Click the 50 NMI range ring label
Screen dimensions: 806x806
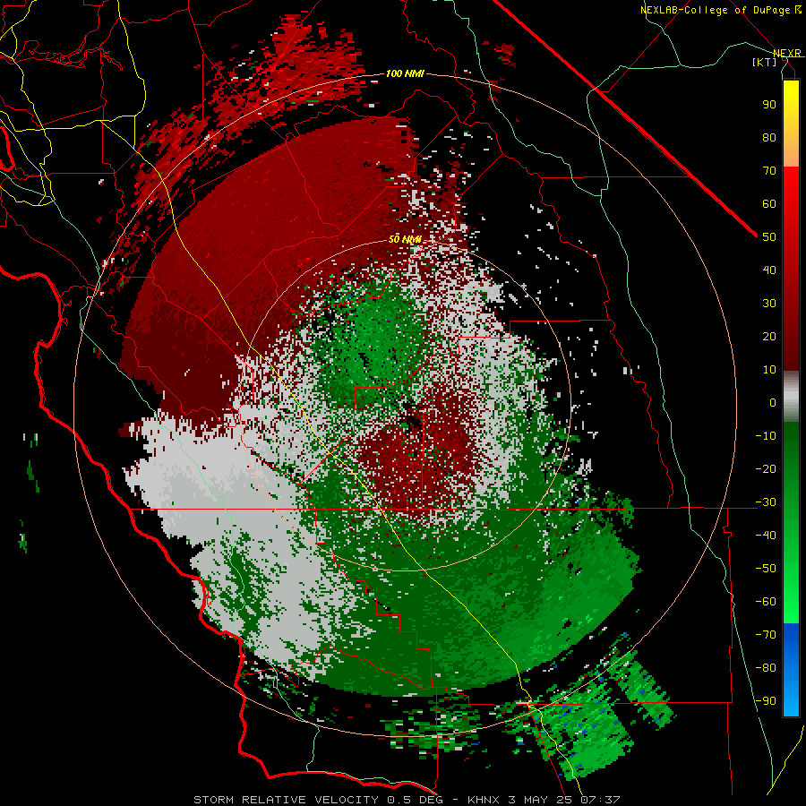coord(405,239)
